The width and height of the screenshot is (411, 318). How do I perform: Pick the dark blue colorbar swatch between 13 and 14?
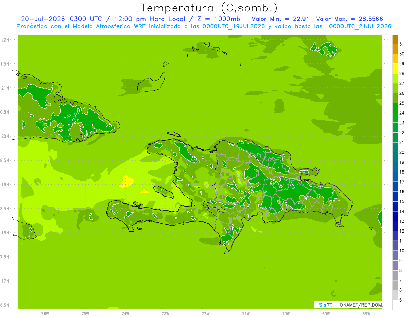[x=395, y=216]
